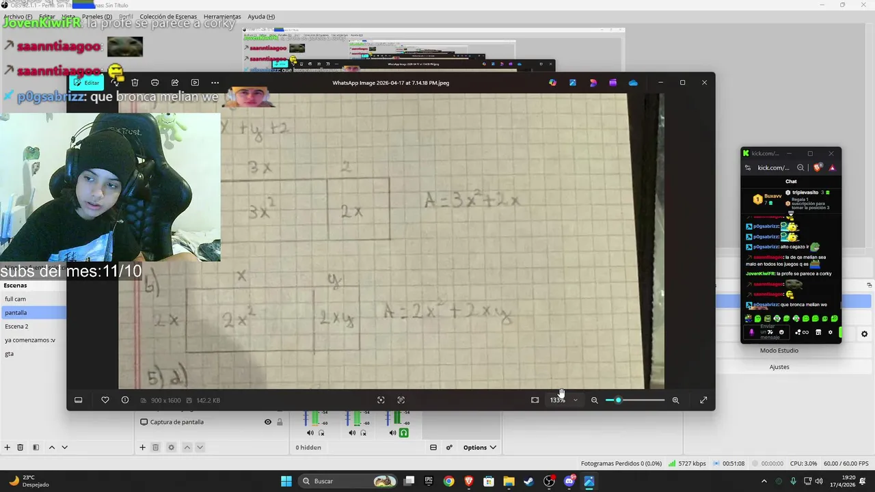Open the gear settings icon in OBS controls
The height and width of the screenshot is (492, 875).
click(864, 334)
